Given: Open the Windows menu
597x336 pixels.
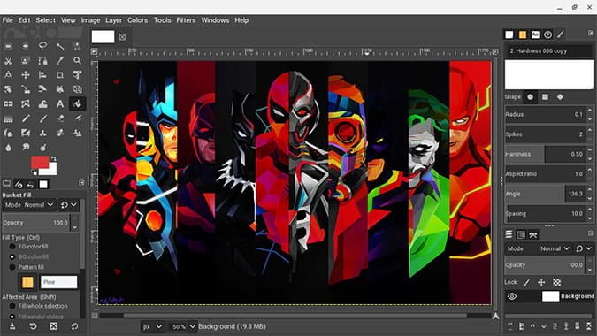Looking at the screenshot, I should click(x=215, y=20).
